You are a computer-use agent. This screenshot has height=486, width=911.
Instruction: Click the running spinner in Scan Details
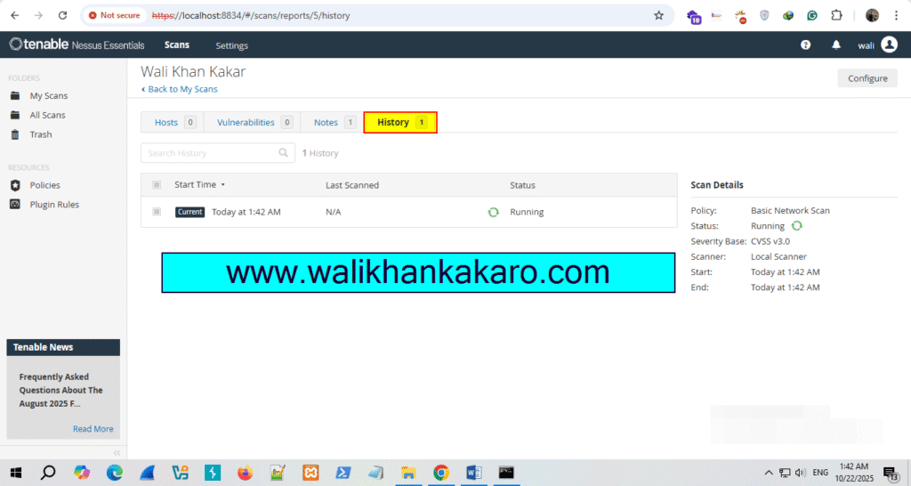click(x=796, y=225)
